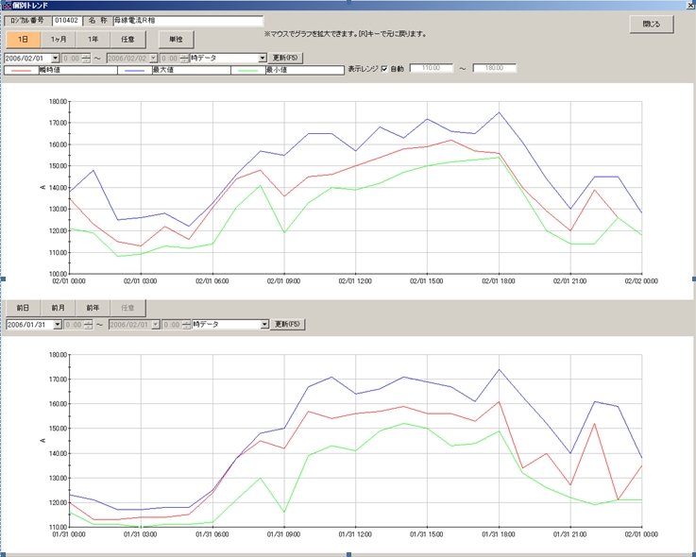Click the 02/02 00:00 axis label
Screen dimensions: 696x557
(641, 281)
